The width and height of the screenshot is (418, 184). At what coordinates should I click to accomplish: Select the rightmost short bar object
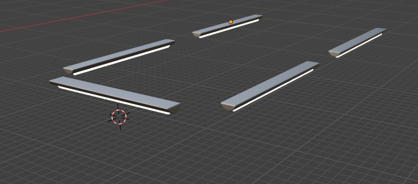click(357, 42)
